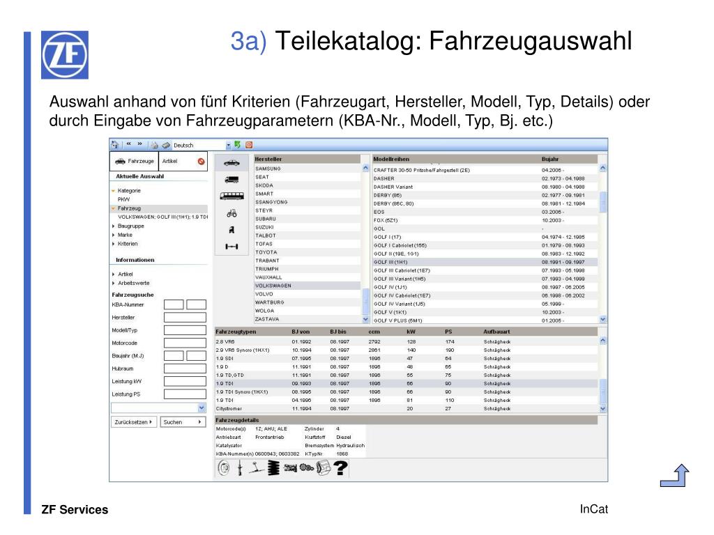Select the Citystromer vehicle type row

(x=407, y=408)
